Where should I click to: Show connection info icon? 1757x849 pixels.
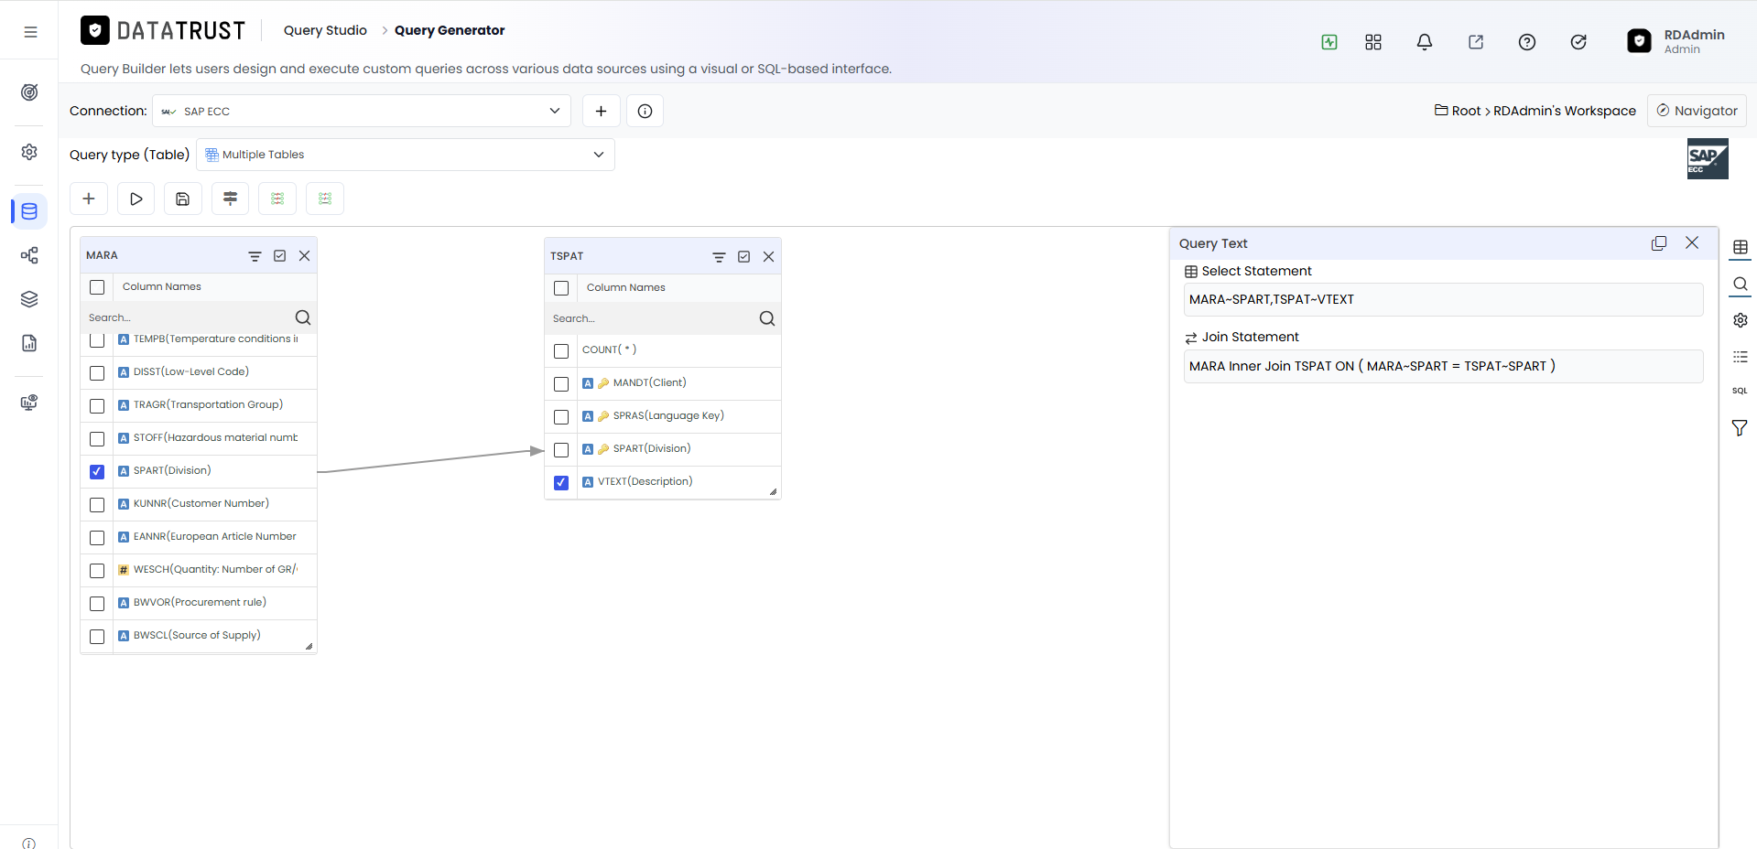click(x=645, y=111)
